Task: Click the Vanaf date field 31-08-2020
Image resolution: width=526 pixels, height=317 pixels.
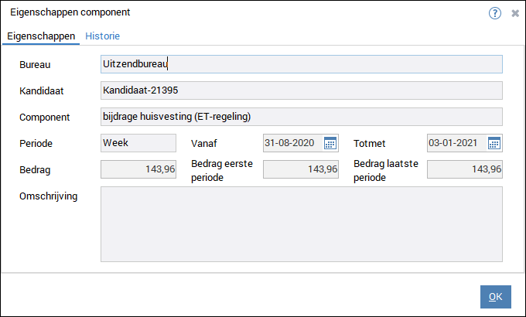Action: pyautogui.click(x=292, y=143)
